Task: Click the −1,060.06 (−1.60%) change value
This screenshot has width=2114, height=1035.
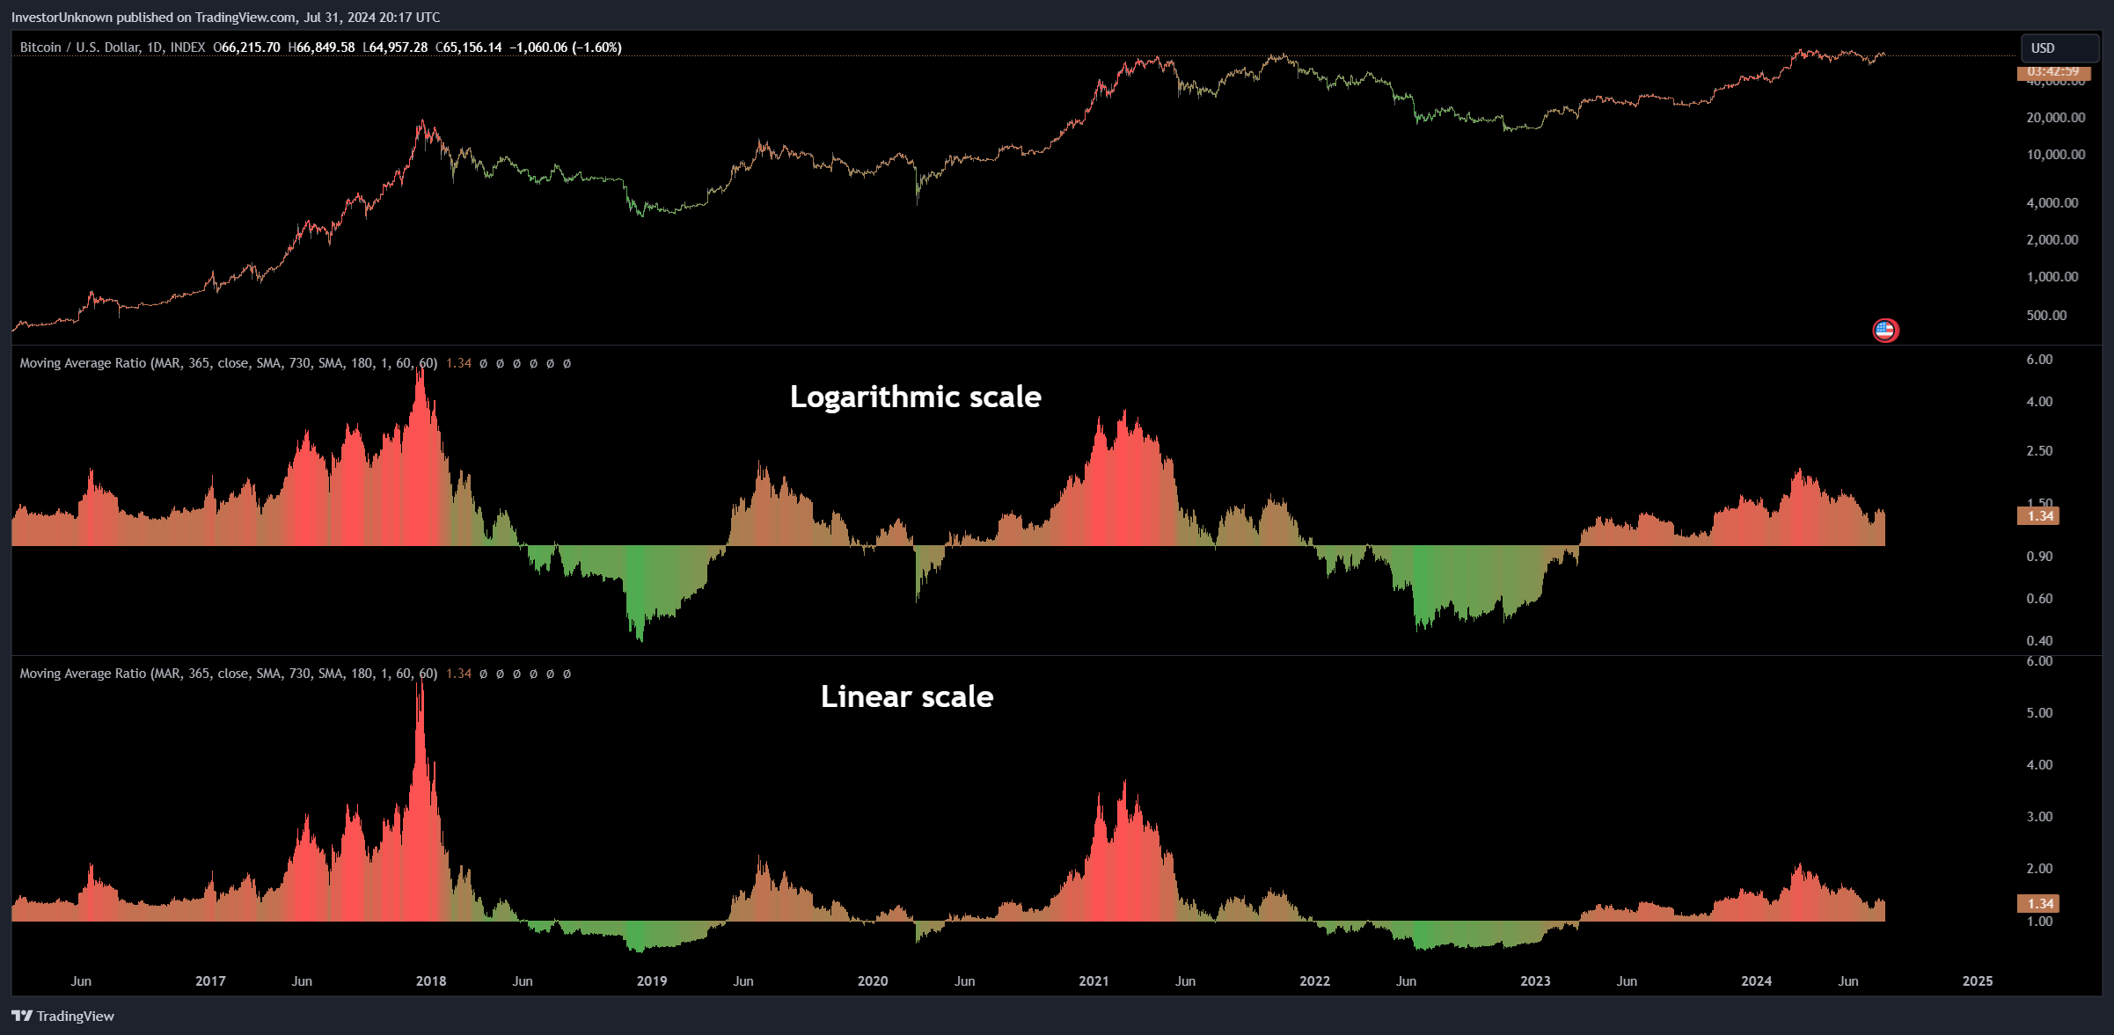Action: [x=566, y=47]
